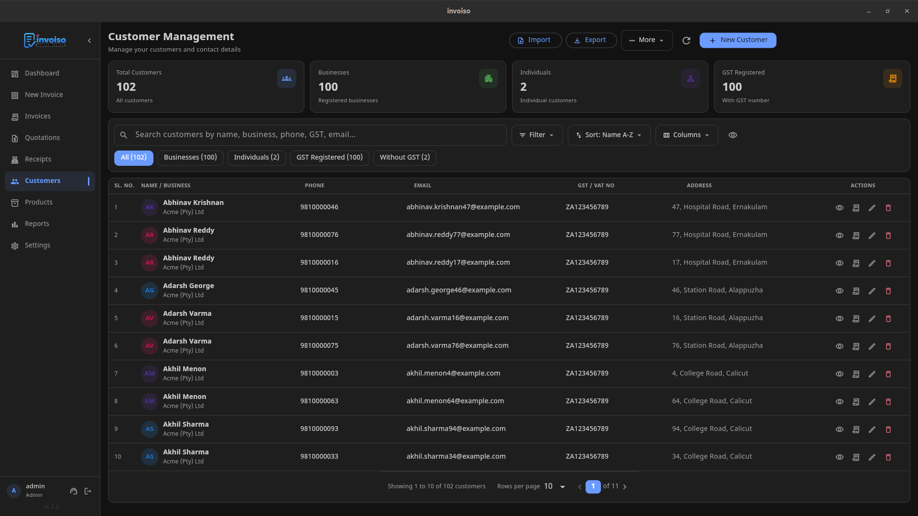The height and width of the screenshot is (516, 918).
Task: Click the NAME / BUSINESS column header
Action: (x=165, y=185)
